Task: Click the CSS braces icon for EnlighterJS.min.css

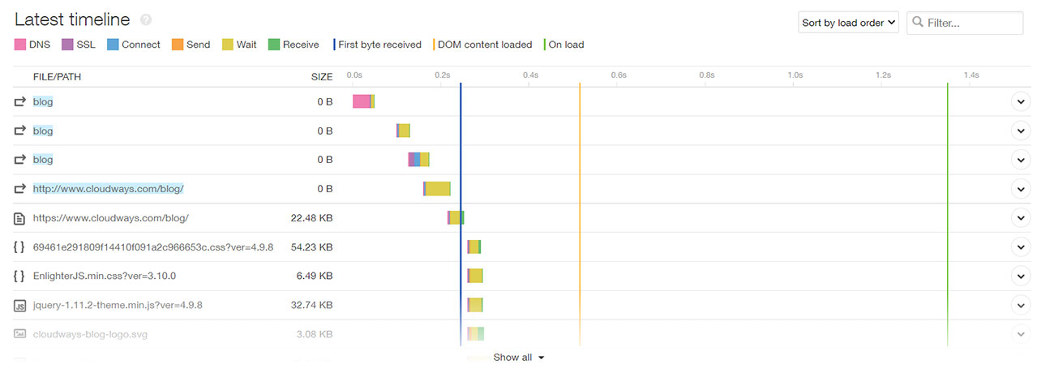Action: coord(20,277)
